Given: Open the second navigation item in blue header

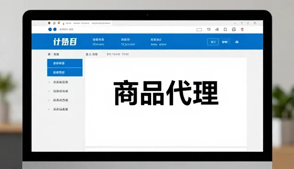Looking at the screenshot, I should point(128,42).
